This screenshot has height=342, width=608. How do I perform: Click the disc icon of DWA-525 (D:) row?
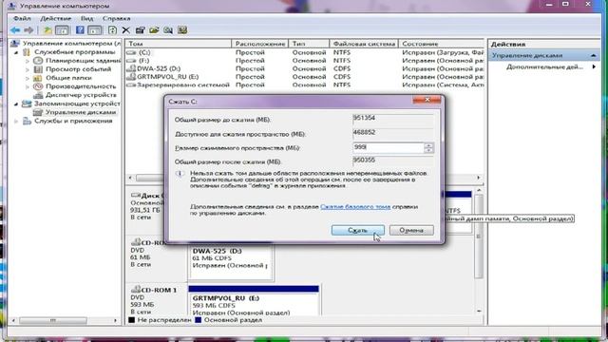pos(131,68)
